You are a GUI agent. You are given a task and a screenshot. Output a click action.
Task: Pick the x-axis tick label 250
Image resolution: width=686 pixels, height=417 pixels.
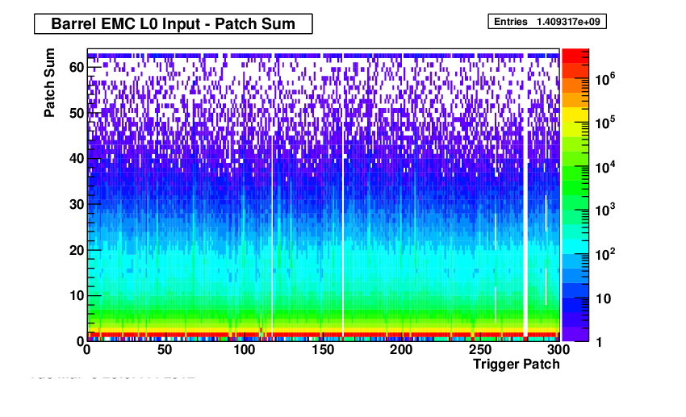(x=480, y=350)
